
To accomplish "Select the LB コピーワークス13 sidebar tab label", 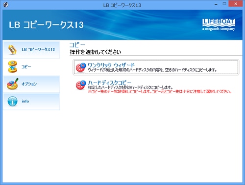I will coord(38,50).
